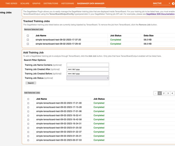Go to page 4 of job results
This screenshot has width=175, height=146.
tap(172, 93)
